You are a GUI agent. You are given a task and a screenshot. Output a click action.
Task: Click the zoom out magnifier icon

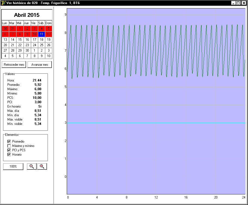[x=32, y=166]
